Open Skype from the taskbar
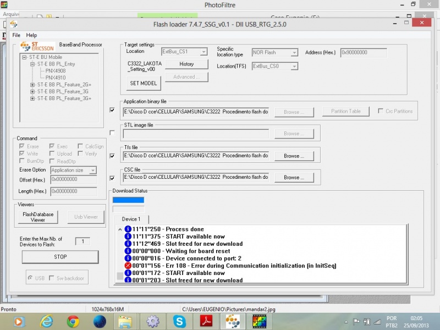The height and width of the screenshot is (330, 440). 179,321
